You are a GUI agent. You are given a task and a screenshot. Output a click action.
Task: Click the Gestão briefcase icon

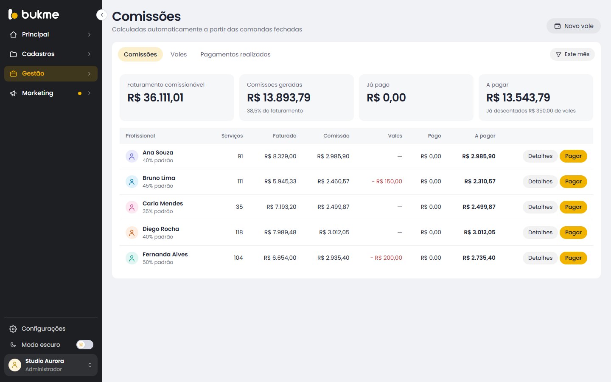(13, 73)
